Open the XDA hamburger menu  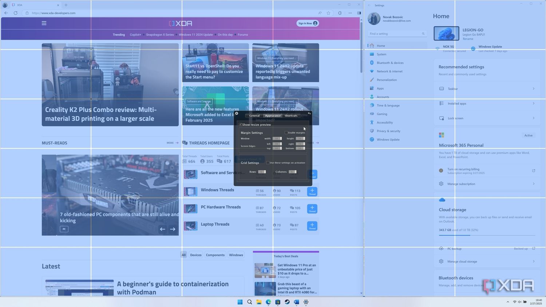point(44,23)
